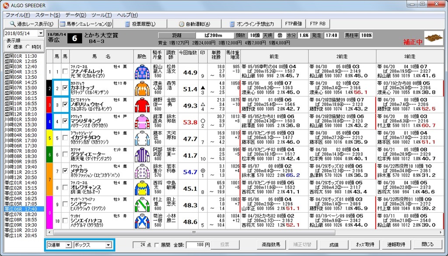Check the box for horse 1 フナノギムレット
The image size is (448, 256).
65,71
